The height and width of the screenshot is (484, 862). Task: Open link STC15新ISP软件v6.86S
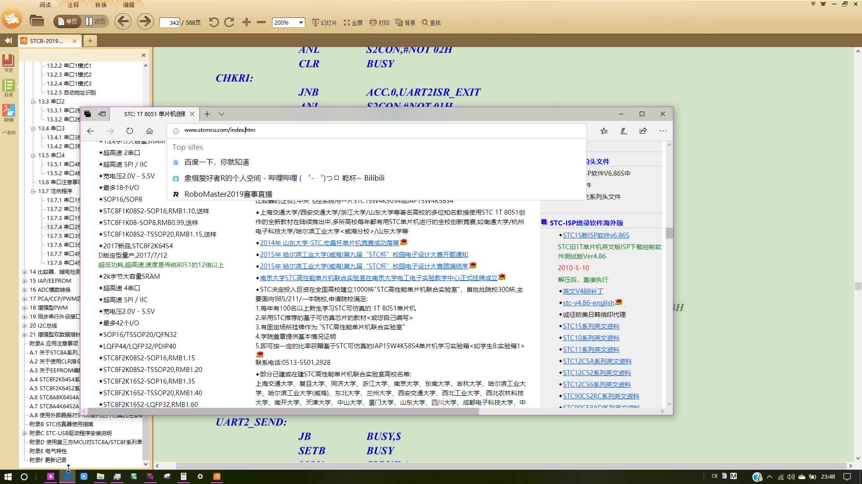click(596, 235)
